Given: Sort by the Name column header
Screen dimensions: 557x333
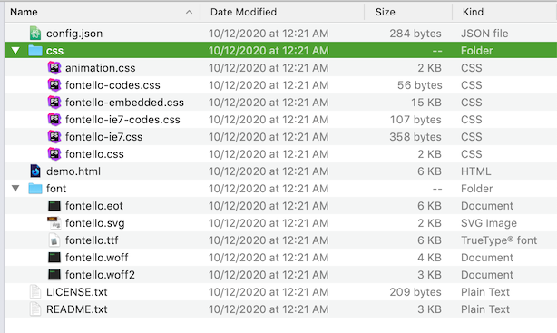Looking at the screenshot, I should 24,12.
